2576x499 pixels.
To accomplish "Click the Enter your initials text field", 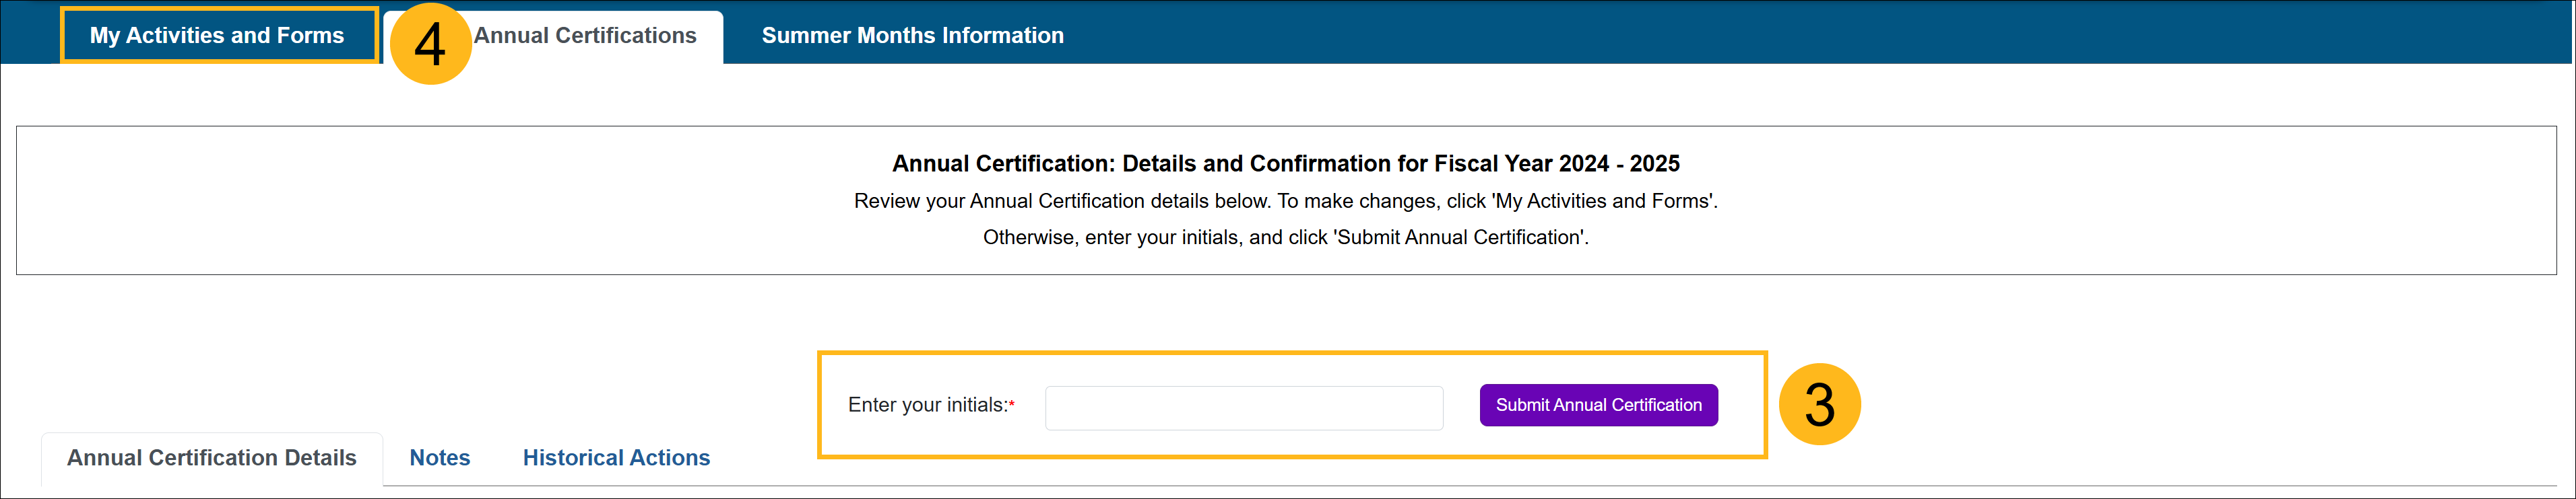I will [1243, 408].
